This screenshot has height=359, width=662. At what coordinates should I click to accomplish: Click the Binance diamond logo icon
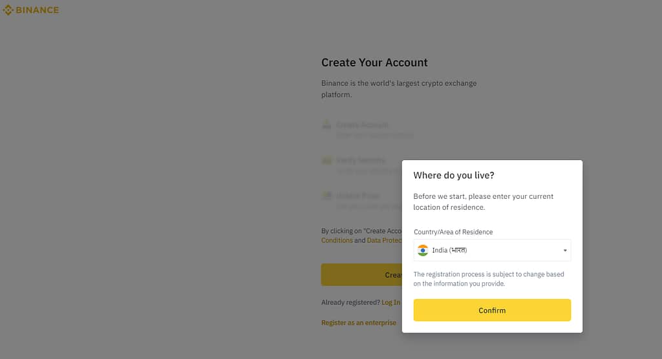coord(8,10)
